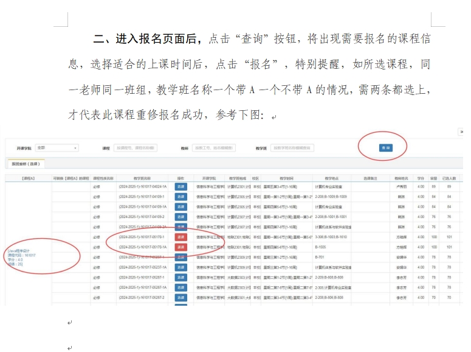Viewport: 471px width, 352px height.
Task: Click the 课程 search input field
Action: click(x=136, y=148)
